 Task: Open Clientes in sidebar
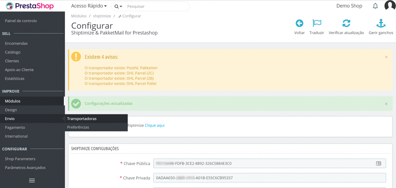(12, 61)
